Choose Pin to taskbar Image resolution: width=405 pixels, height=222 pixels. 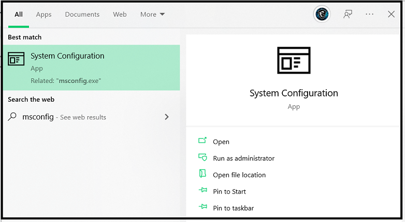pyautogui.click(x=233, y=208)
